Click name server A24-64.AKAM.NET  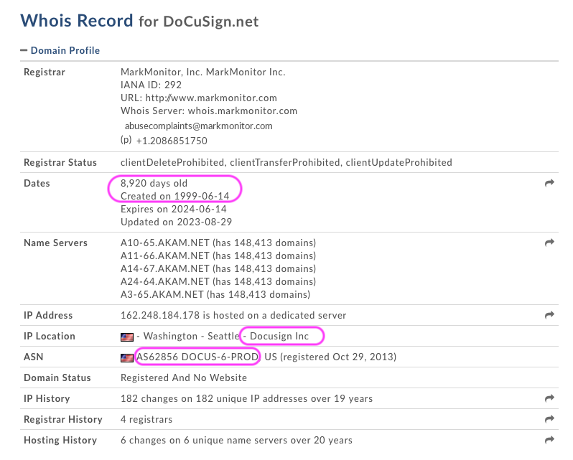(165, 281)
